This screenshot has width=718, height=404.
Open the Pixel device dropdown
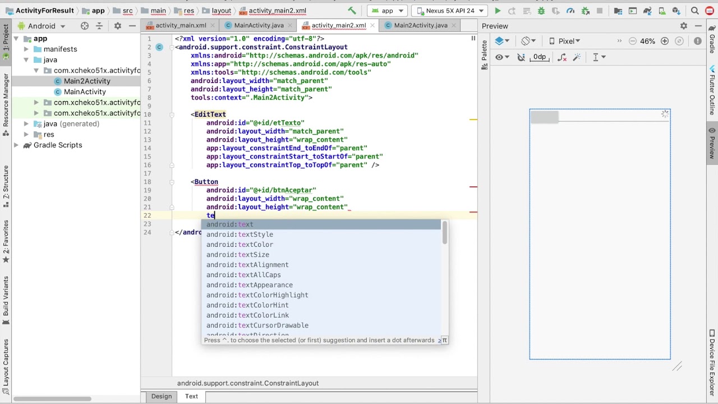[x=564, y=41]
